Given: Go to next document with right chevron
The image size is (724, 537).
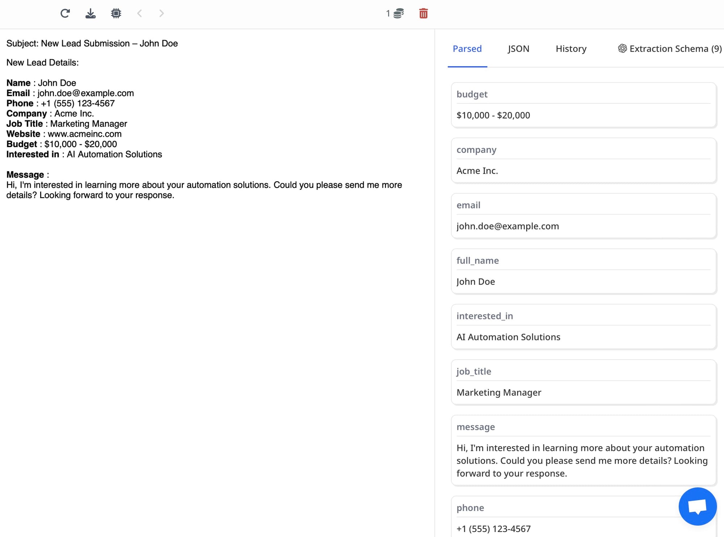Looking at the screenshot, I should point(161,13).
